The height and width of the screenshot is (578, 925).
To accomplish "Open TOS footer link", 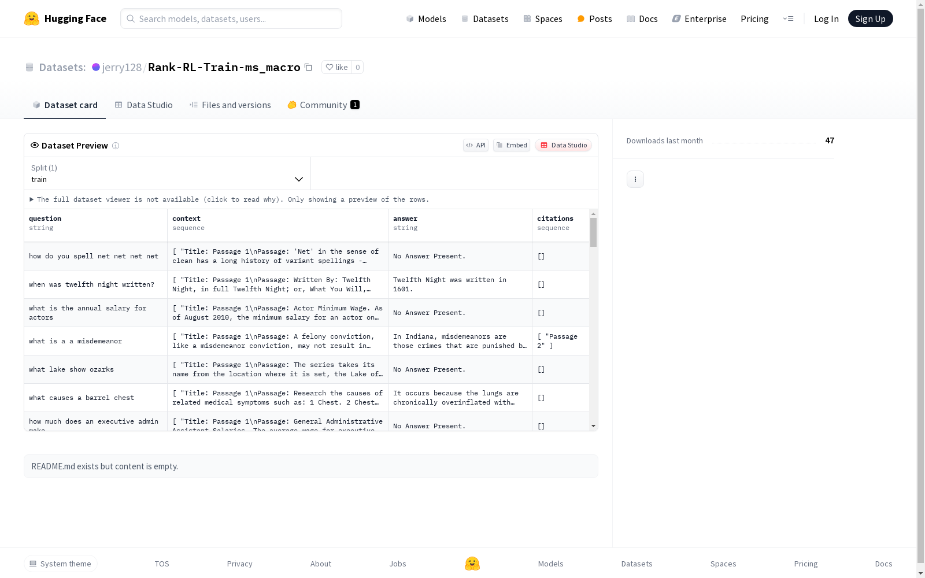I will coord(162,564).
